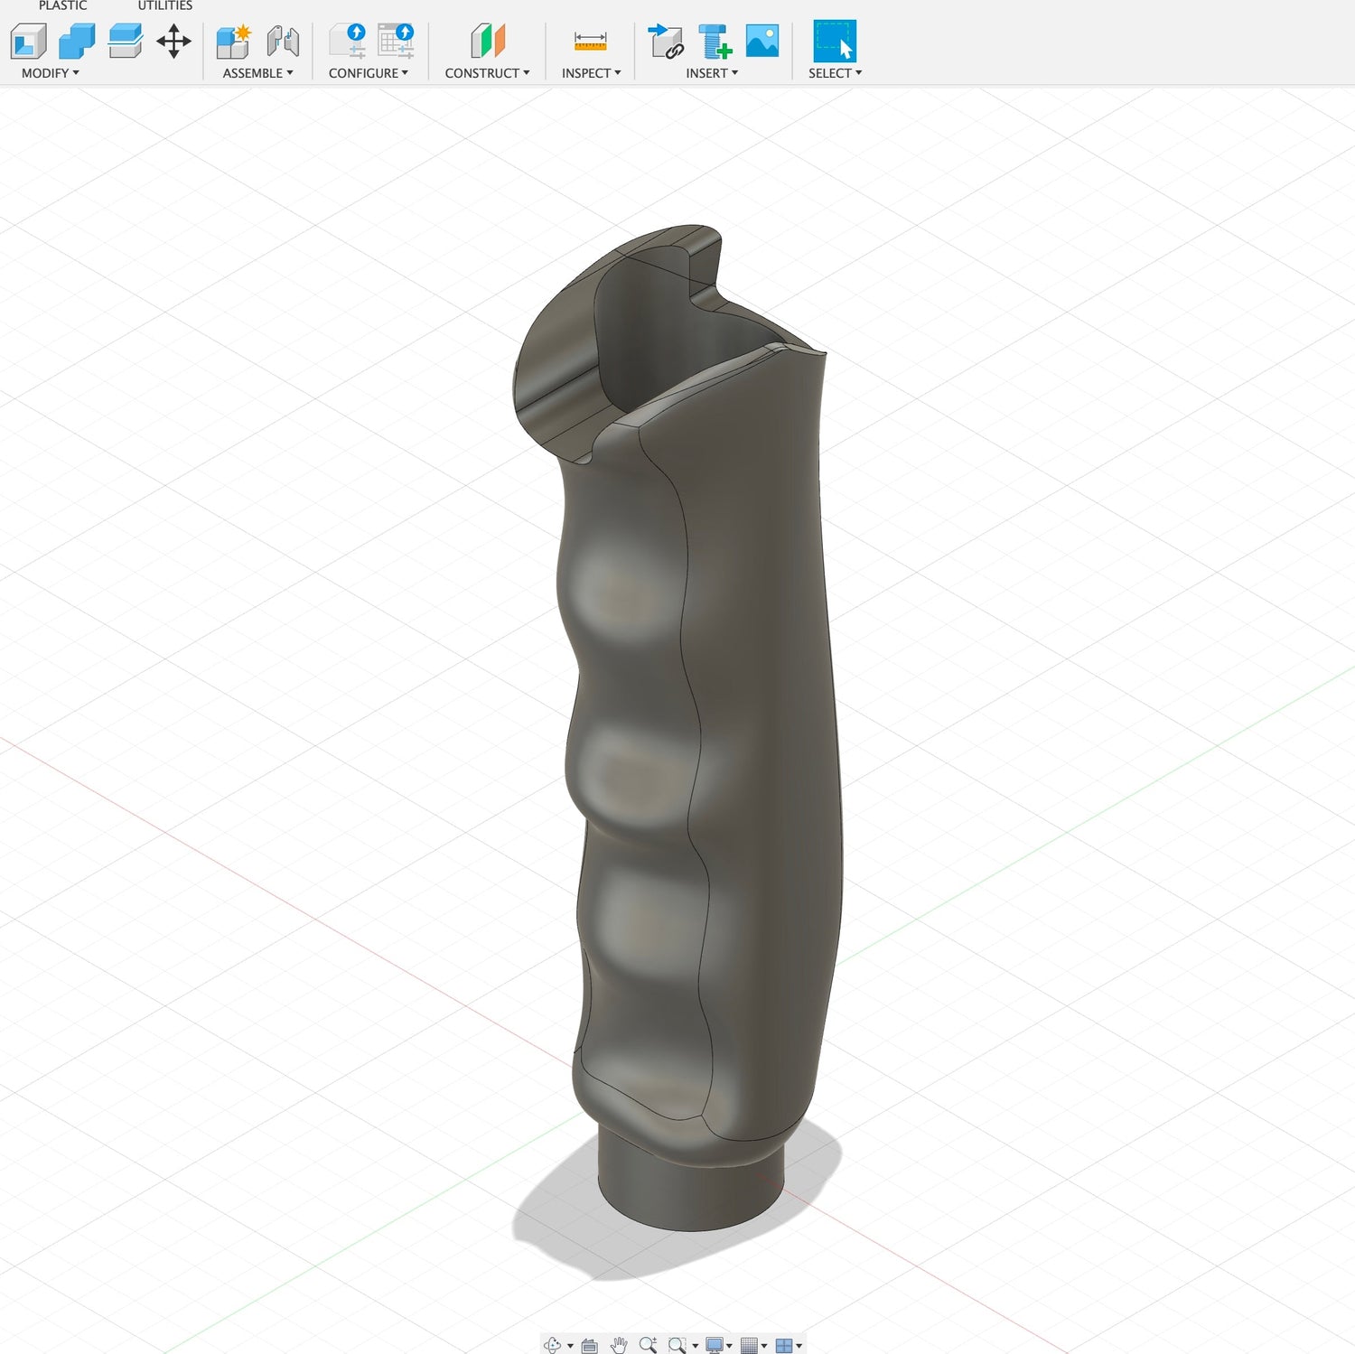The height and width of the screenshot is (1354, 1355).
Task: Expand the Viewports dropdown arrow
Action: pos(799,1346)
